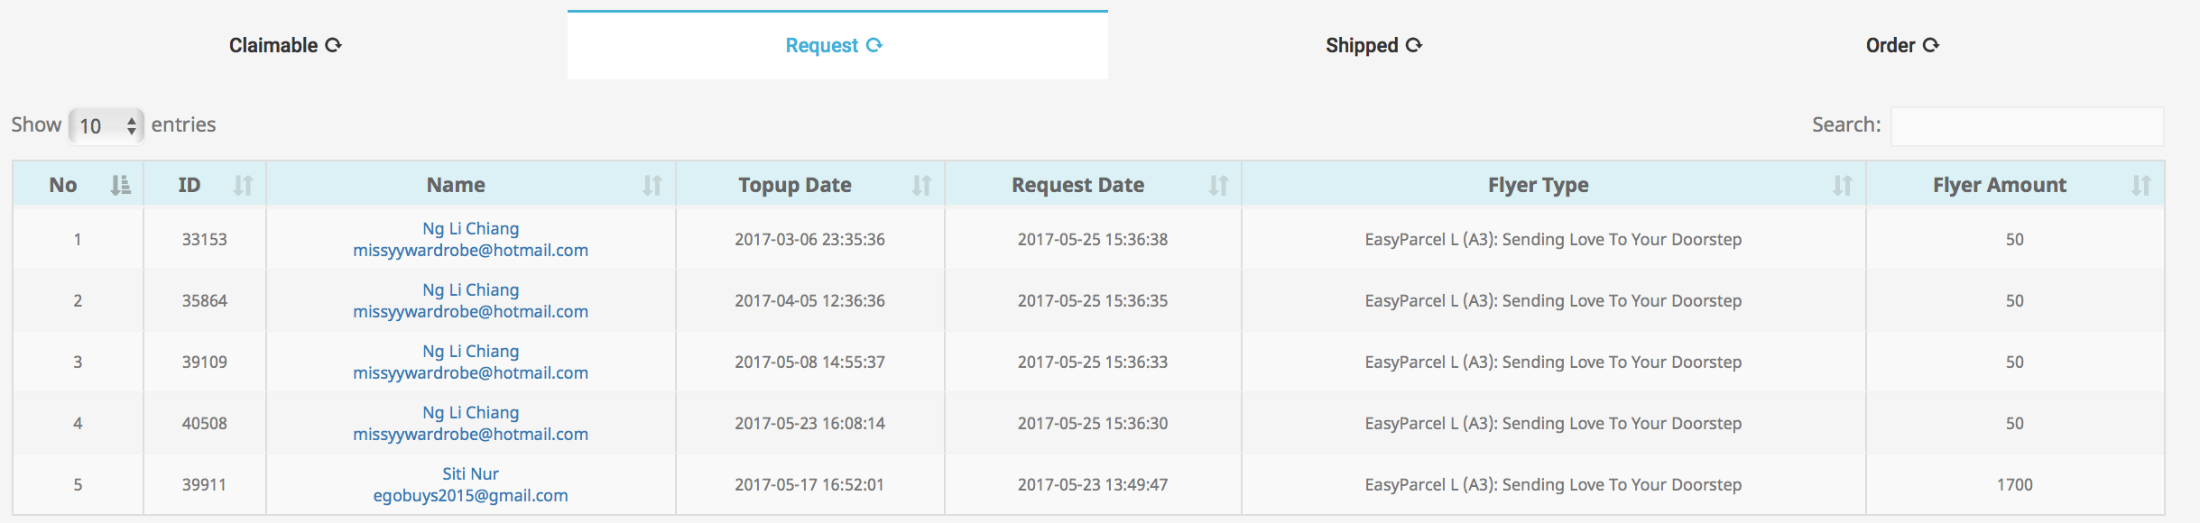Click egobuys2015@gmail.com email link

coord(470,495)
